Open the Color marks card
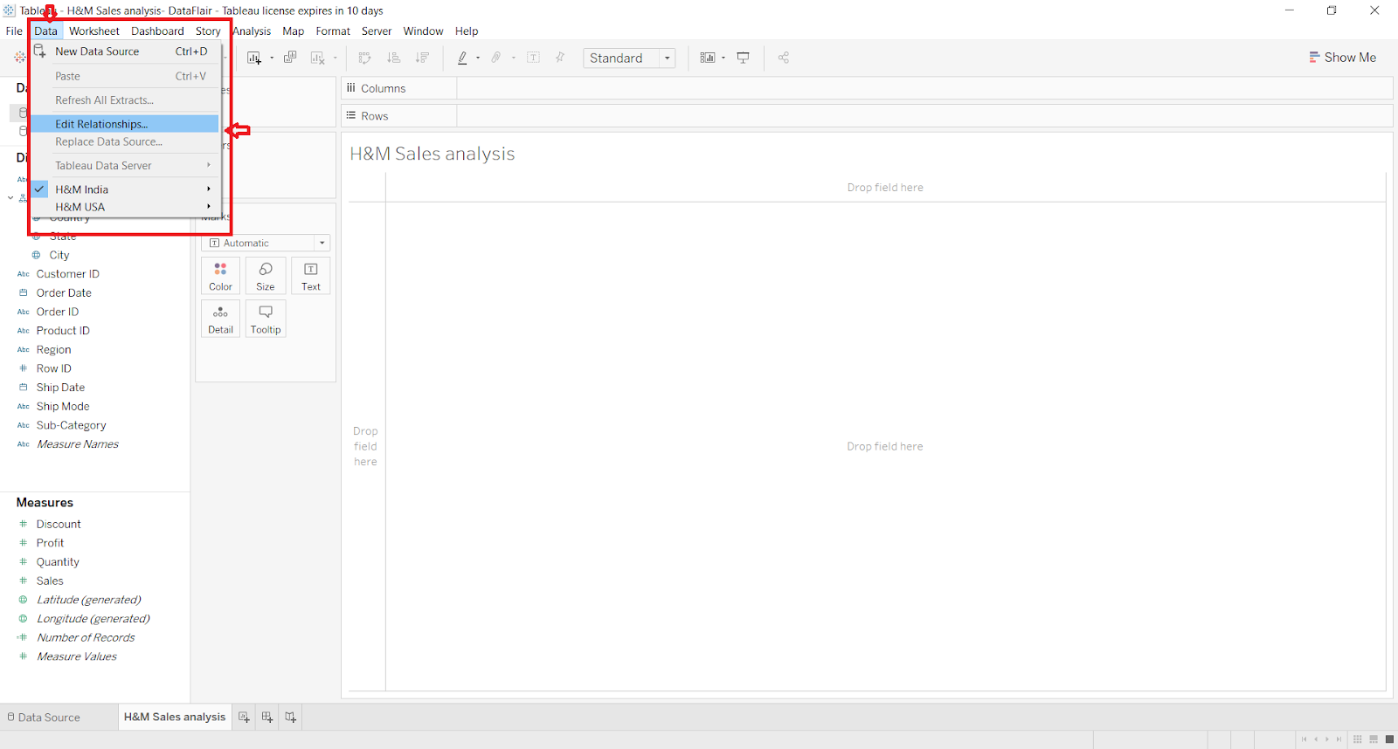 tap(220, 276)
